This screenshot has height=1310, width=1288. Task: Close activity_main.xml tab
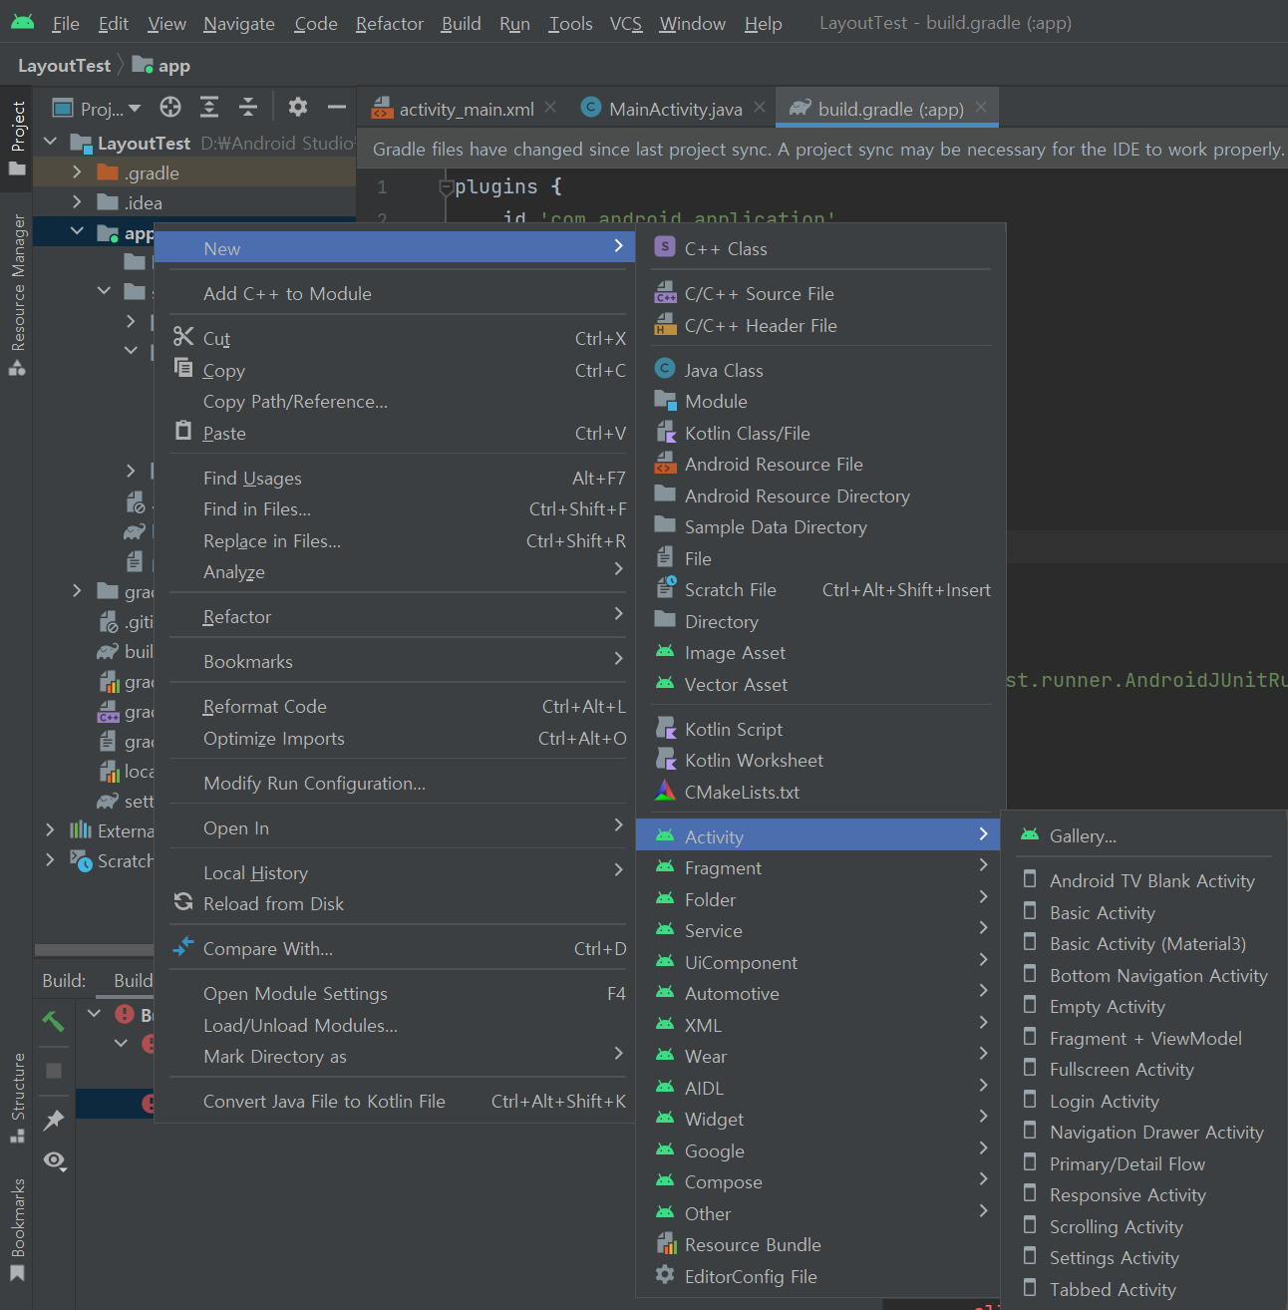550,107
